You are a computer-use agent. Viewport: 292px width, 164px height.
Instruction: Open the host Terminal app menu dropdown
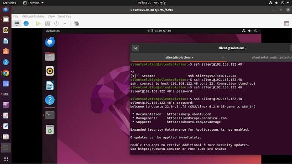(x=33, y=3)
